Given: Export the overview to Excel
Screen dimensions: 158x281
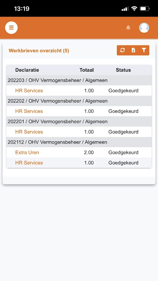Looking at the screenshot, I should click(133, 50).
